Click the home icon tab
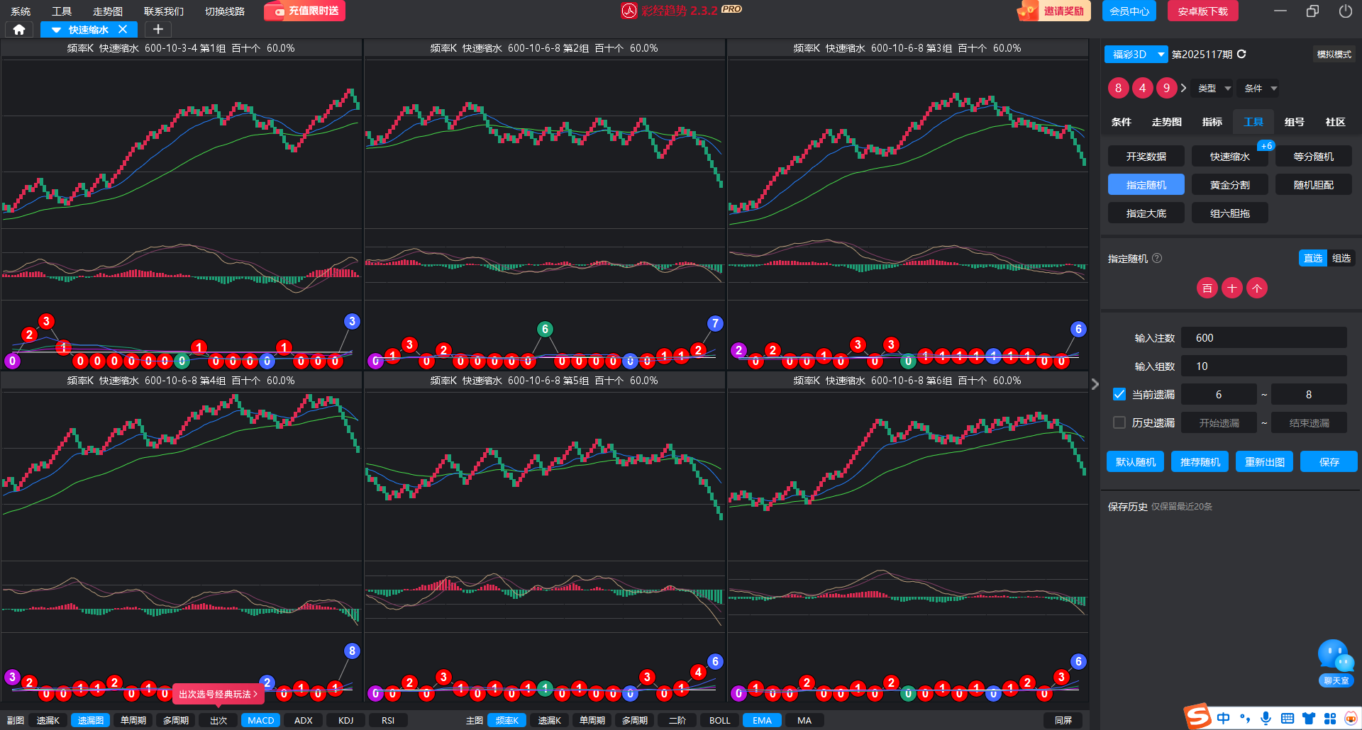Image resolution: width=1362 pixels, height=730 pixels. pyautogui.click(x=19, y=29)
